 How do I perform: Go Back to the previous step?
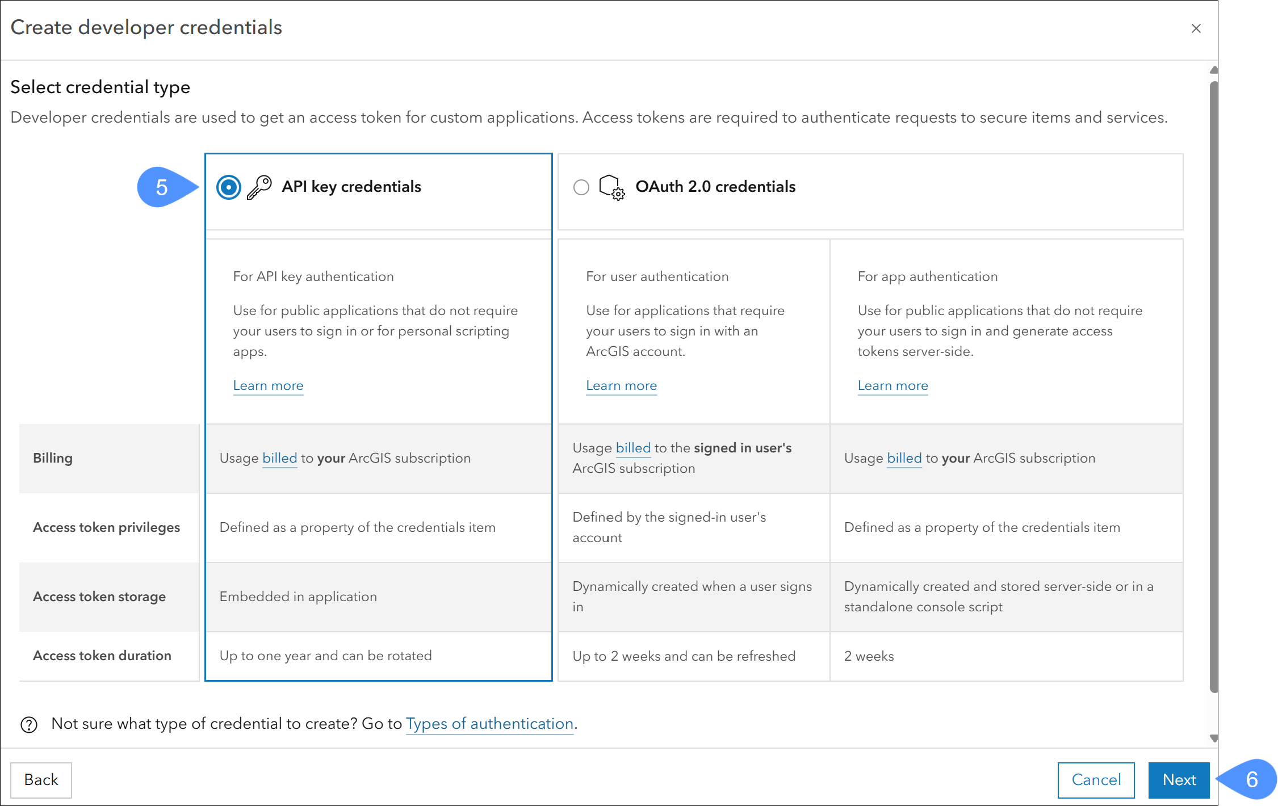(41, 780)
